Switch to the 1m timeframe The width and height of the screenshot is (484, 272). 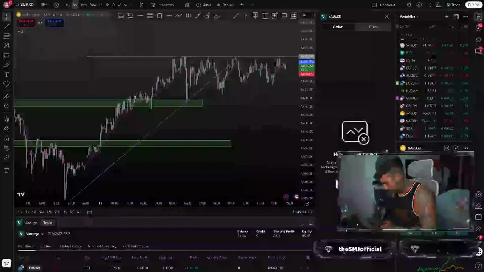point(67,5)
